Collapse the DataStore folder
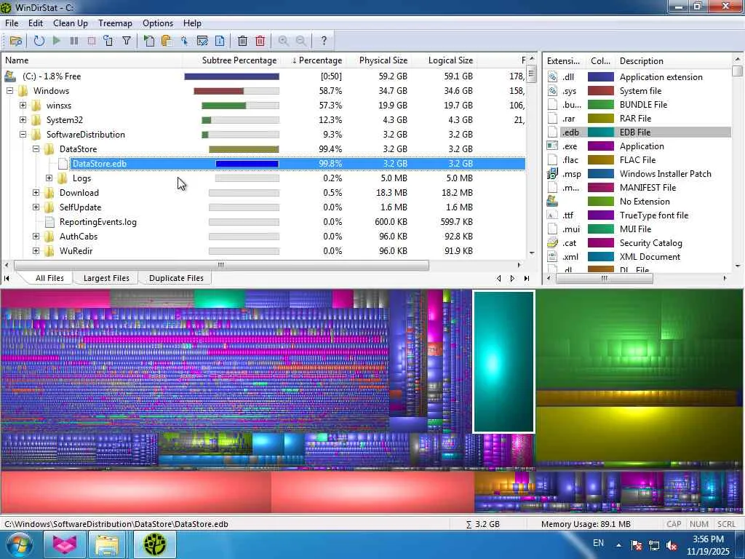Image resolution: width=745 pixels, height=559 pixels. coord(36,149)
